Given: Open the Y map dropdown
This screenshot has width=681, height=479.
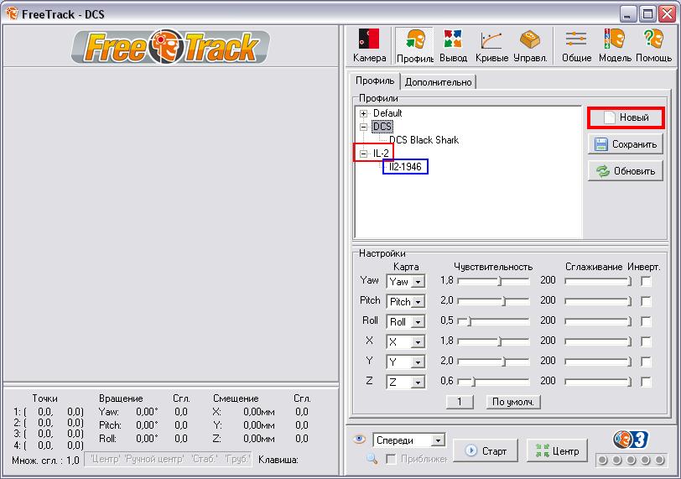Looking at the screenshot, I should (x=418, y=362).
